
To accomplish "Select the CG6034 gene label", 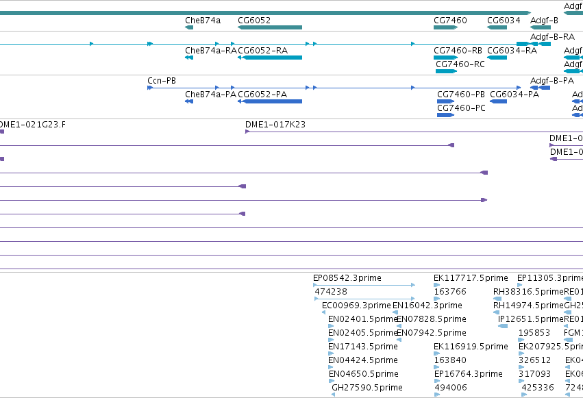I will tap(504, 21).
